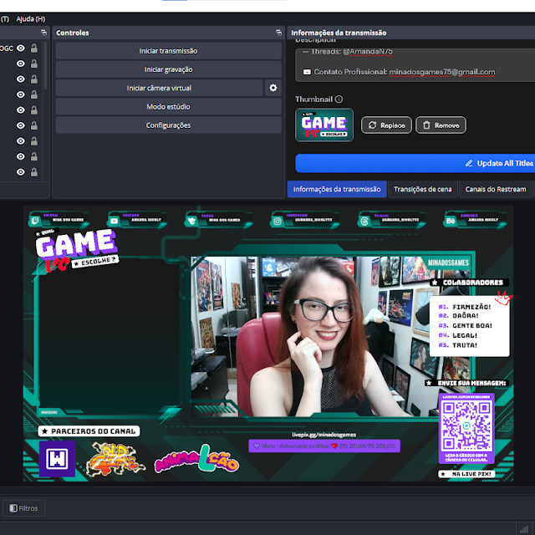Click the minadosgames75@gmail.com email text
535x535 pixels.
[442, 72]
